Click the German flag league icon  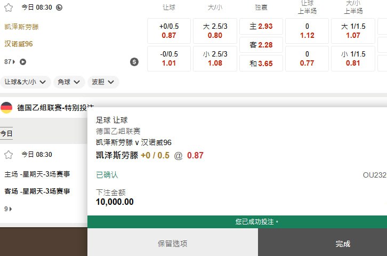pos(6,108)
